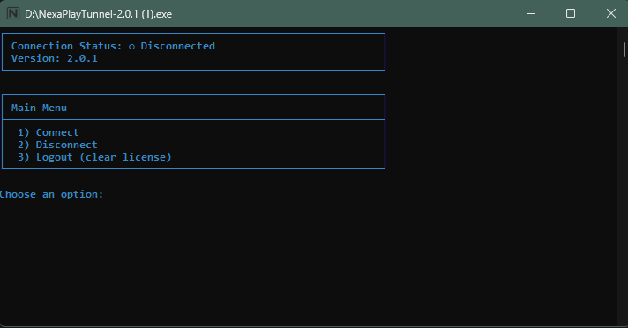Click the 'Choose an option:' prompt
628x329 pixels.
(x=52, y=194)
